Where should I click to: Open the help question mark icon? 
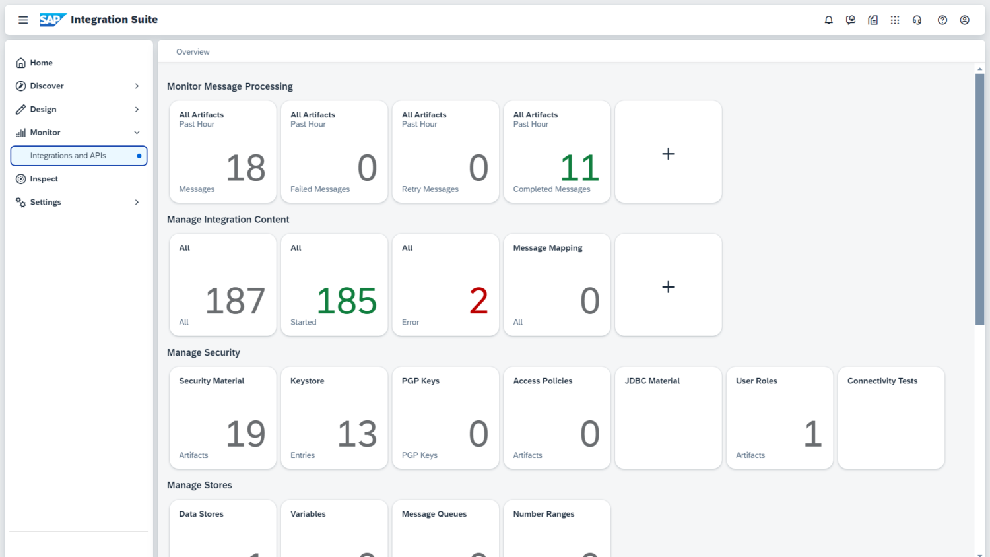(942, 20)
